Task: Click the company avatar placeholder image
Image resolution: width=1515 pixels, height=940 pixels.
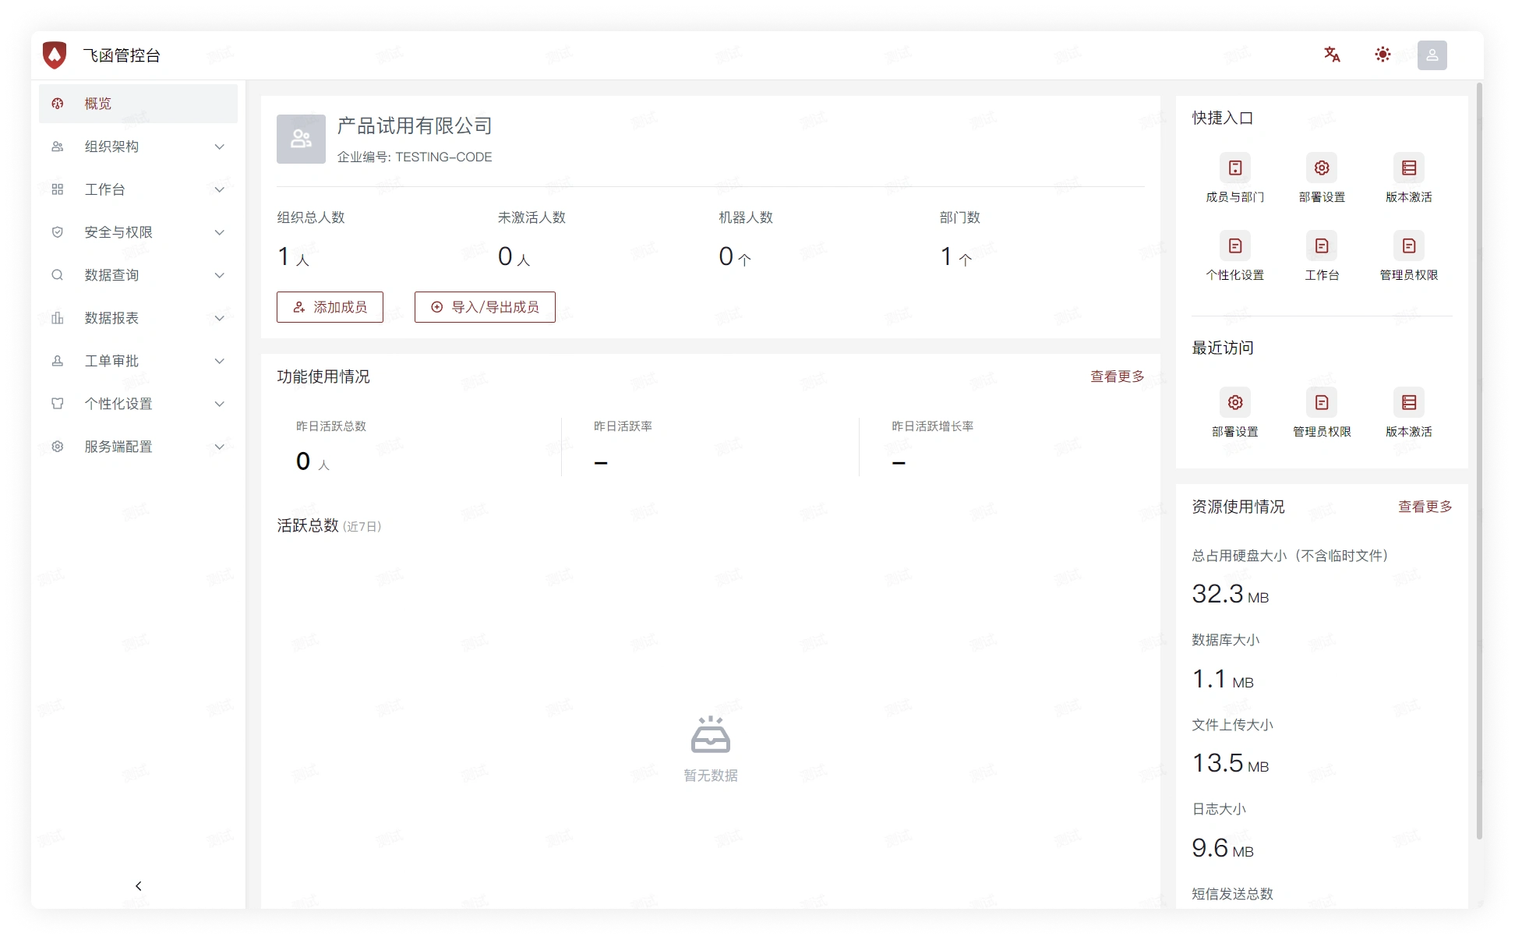Action: 301,139
